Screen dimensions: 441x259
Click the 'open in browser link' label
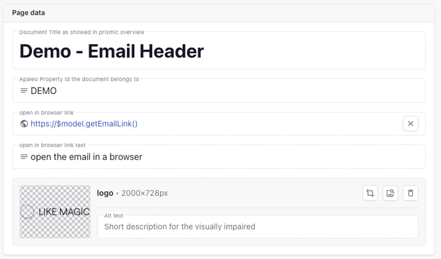click(x=46, y=113)
